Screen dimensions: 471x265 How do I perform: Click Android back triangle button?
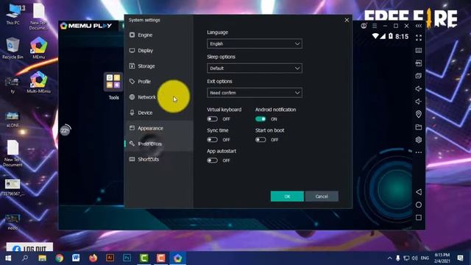(x=419, y=192)
